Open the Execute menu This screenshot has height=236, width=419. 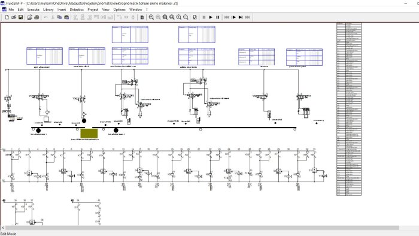pos(34,10)
